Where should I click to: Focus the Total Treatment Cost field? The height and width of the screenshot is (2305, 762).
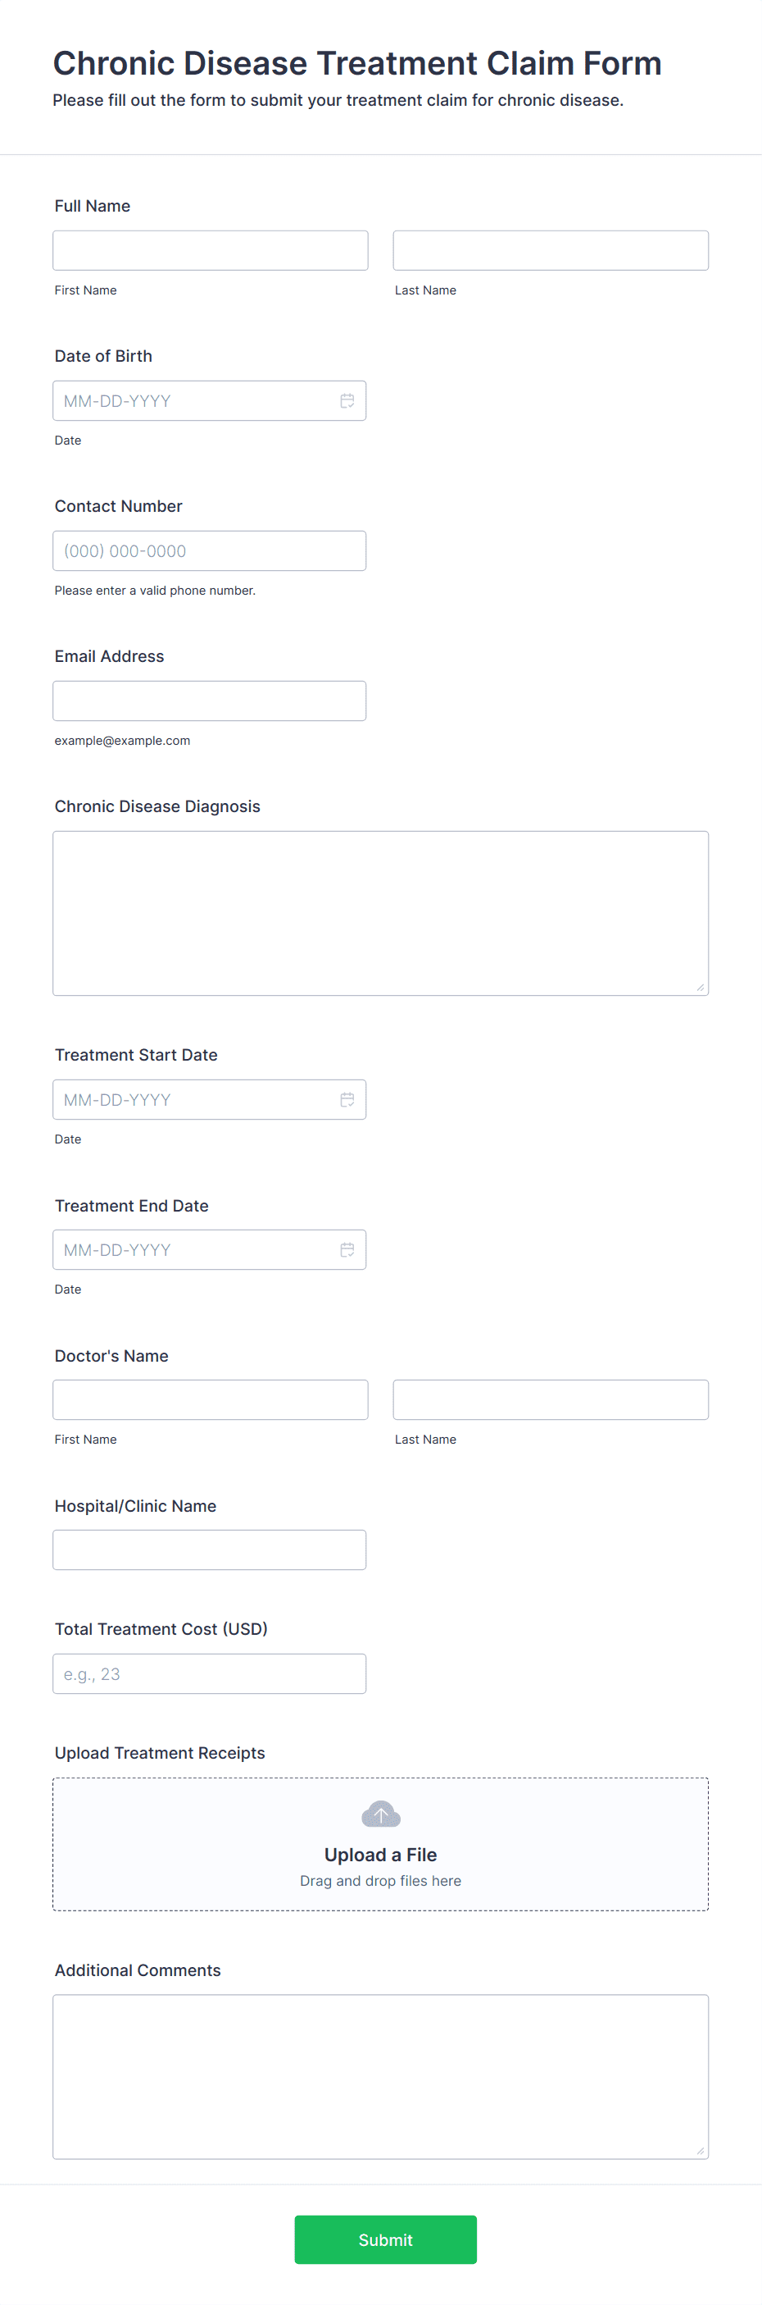tap(210, 1674)
